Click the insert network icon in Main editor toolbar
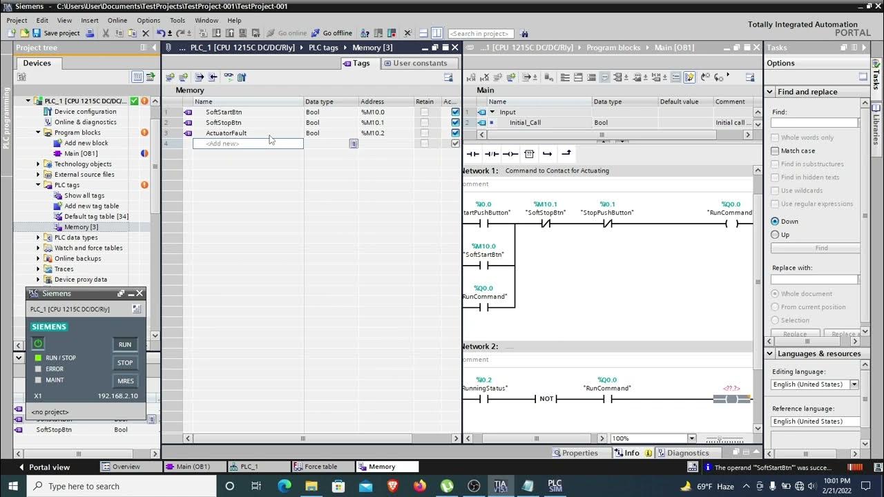Image resolution: width=884 pixels, height=497 pixels. (x=471, y=77)
